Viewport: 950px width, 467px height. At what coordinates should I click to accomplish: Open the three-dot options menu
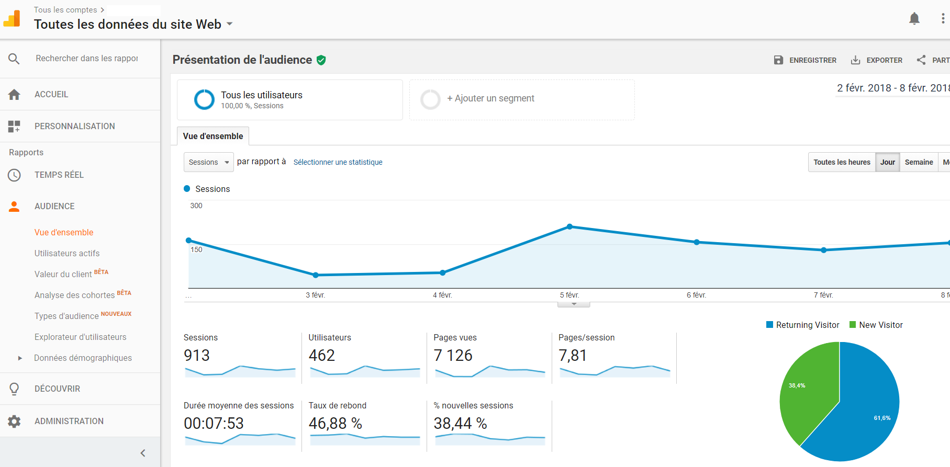coord(943,19)
